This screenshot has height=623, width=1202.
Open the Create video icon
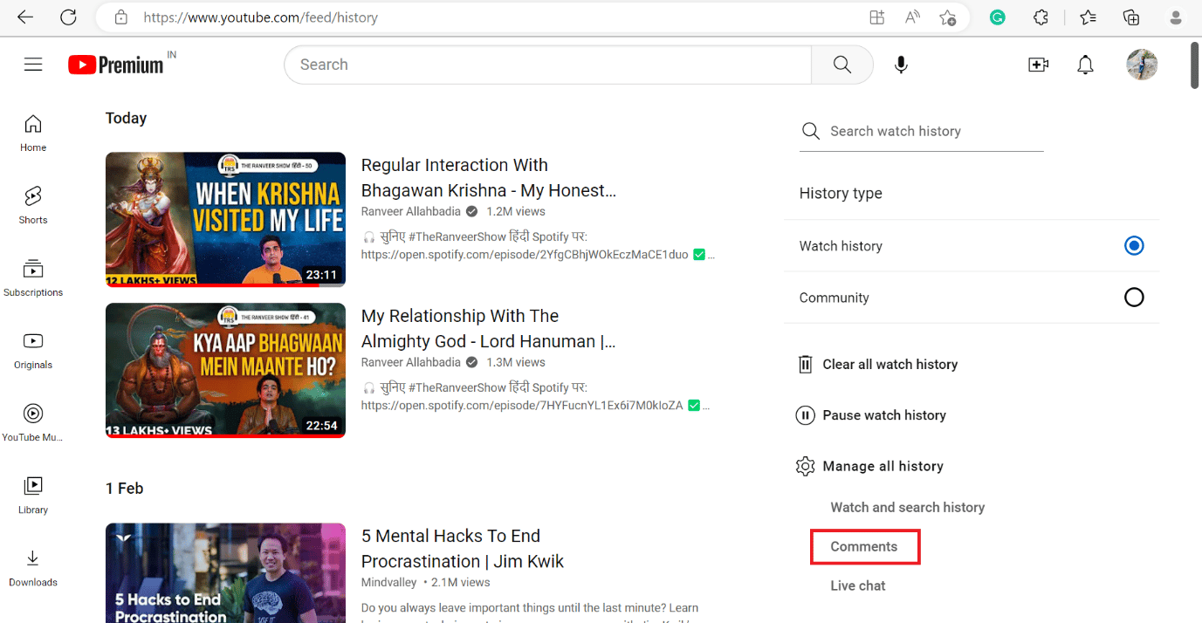[x=1038, y=64]
